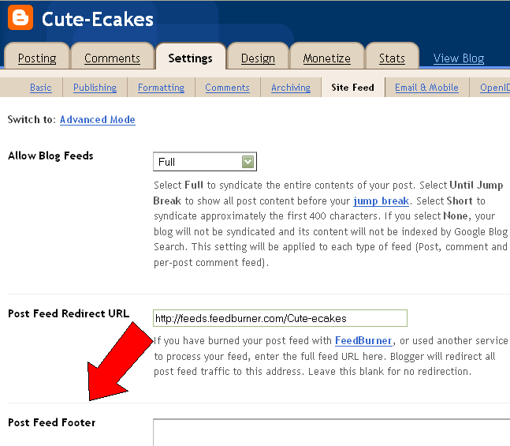510x446 pixels.
Task: Open the Basic settings sub-tab
Action: point(41,88)
